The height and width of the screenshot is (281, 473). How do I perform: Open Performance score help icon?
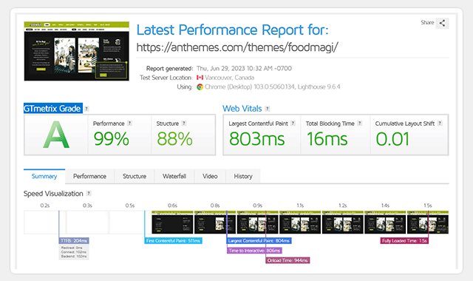(129, 123)
